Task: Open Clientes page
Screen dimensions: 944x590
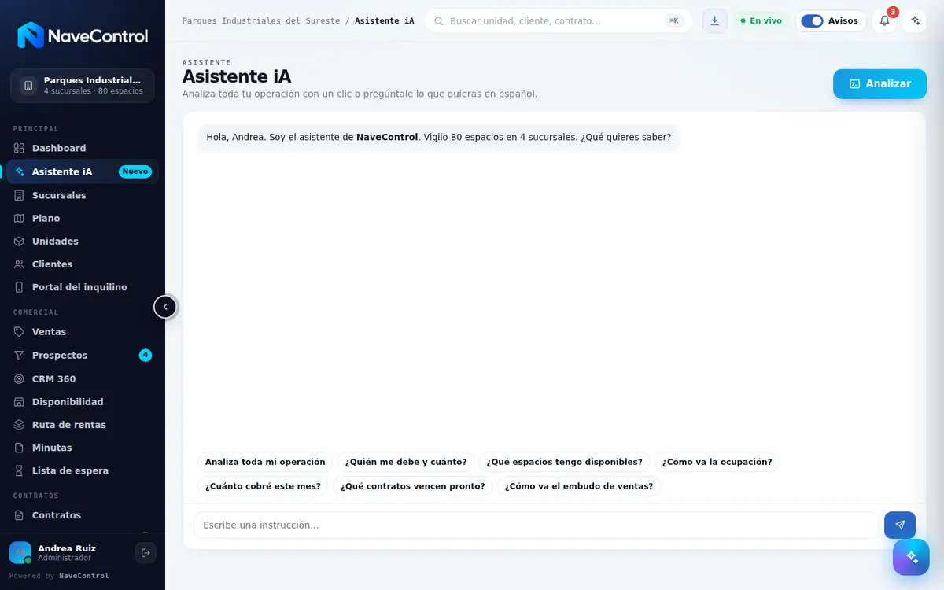Action: pyautogui.click(x=83, y=264)
